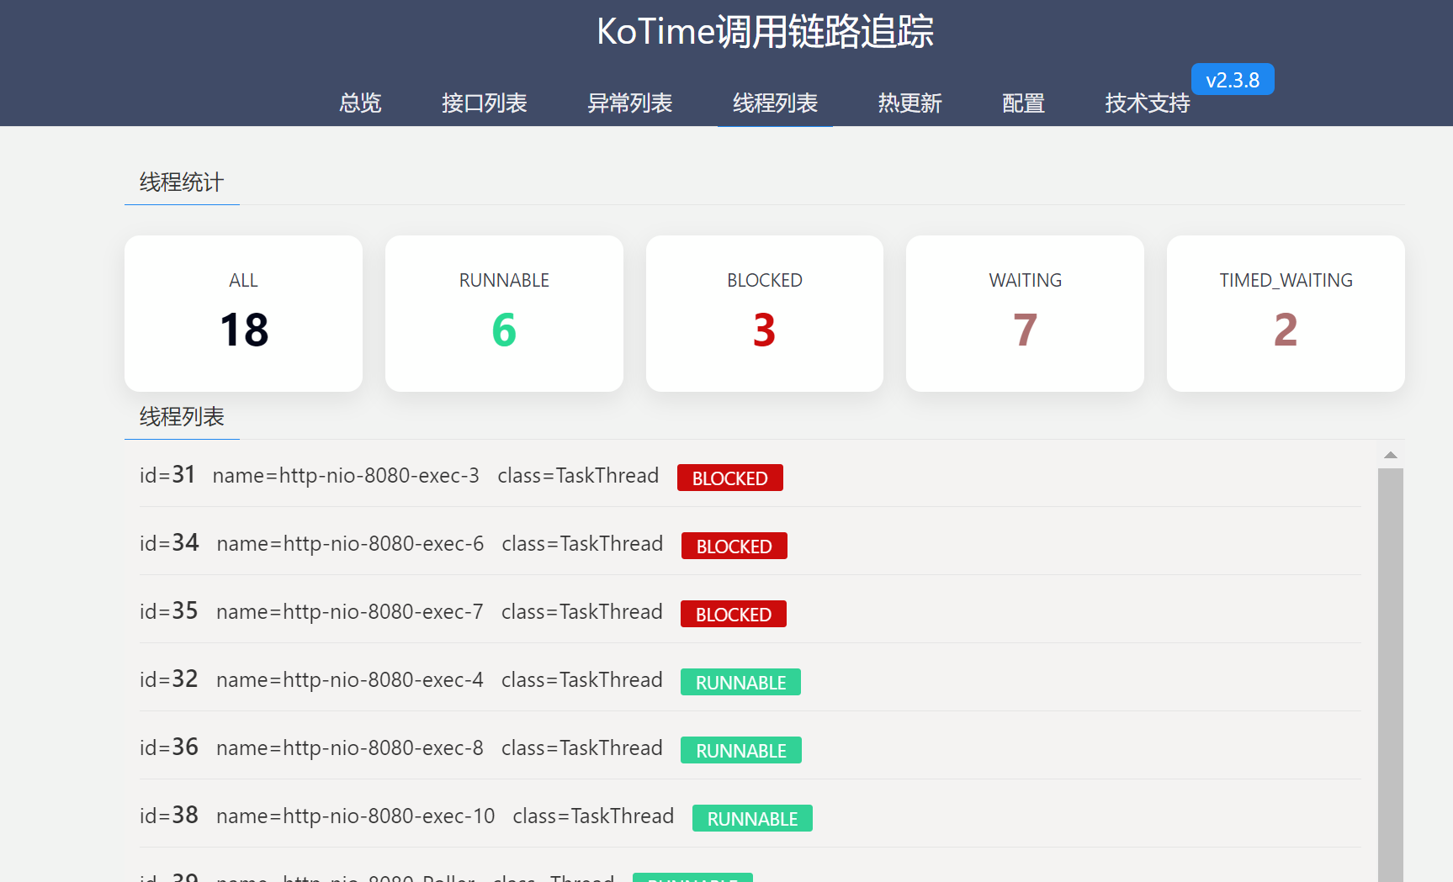Open thread http-nio-8080-exec-10 row
The image size is (1453, 882).
(x=355, y=816)
